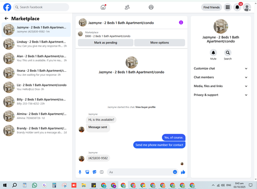Open the Jazmyne conversation in list
The width and height of the screenshot is (257, 189).
click(x=36, y=30)
